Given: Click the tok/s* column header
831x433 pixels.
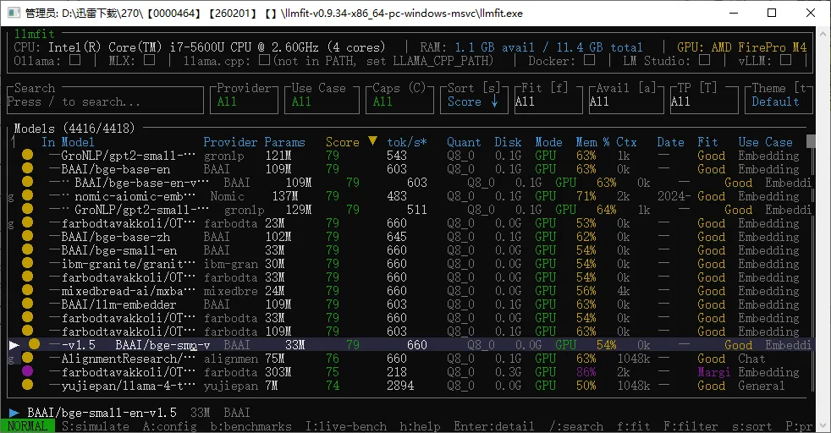Looking at the screenshot, I should [x=406, y=142].
